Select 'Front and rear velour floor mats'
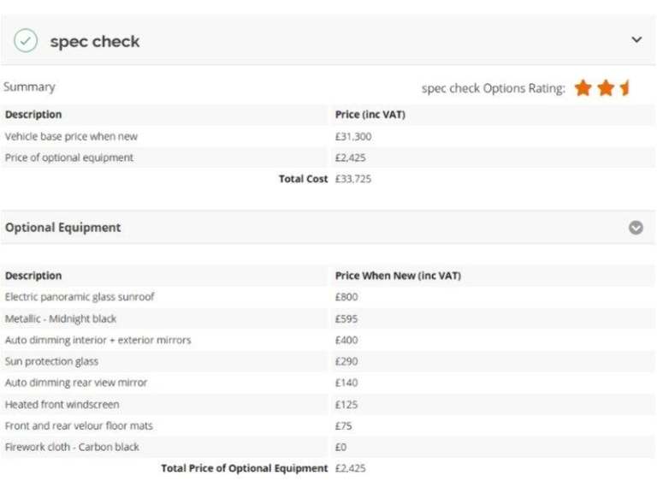Image resolution: width=657 pixels, height=493 pixels. coord(79,425)
